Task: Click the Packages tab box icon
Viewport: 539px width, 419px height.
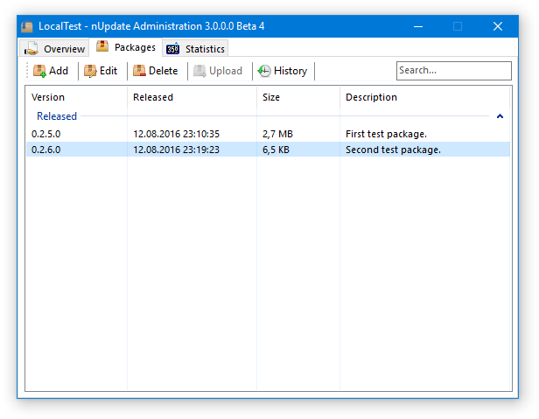Action: point(102,46)
